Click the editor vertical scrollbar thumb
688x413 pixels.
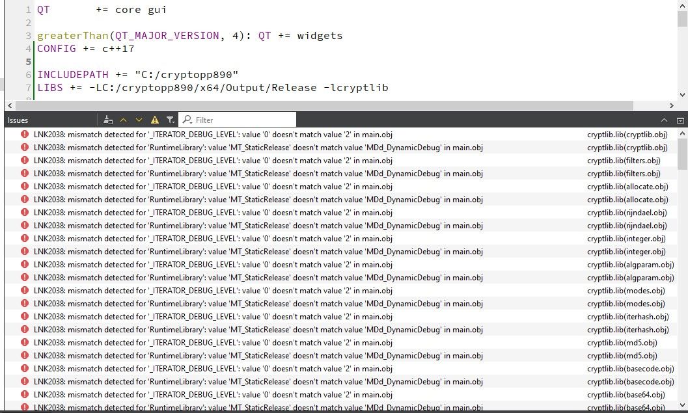pos(682,19)
